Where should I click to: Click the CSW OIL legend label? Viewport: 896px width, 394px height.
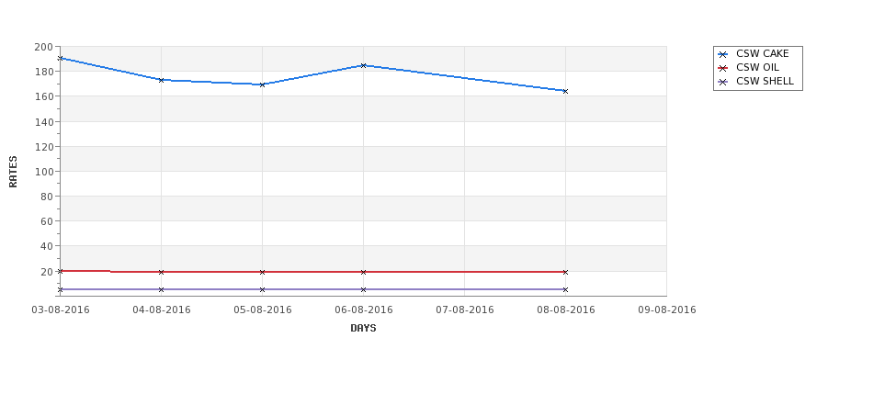[x=757, y=67]
